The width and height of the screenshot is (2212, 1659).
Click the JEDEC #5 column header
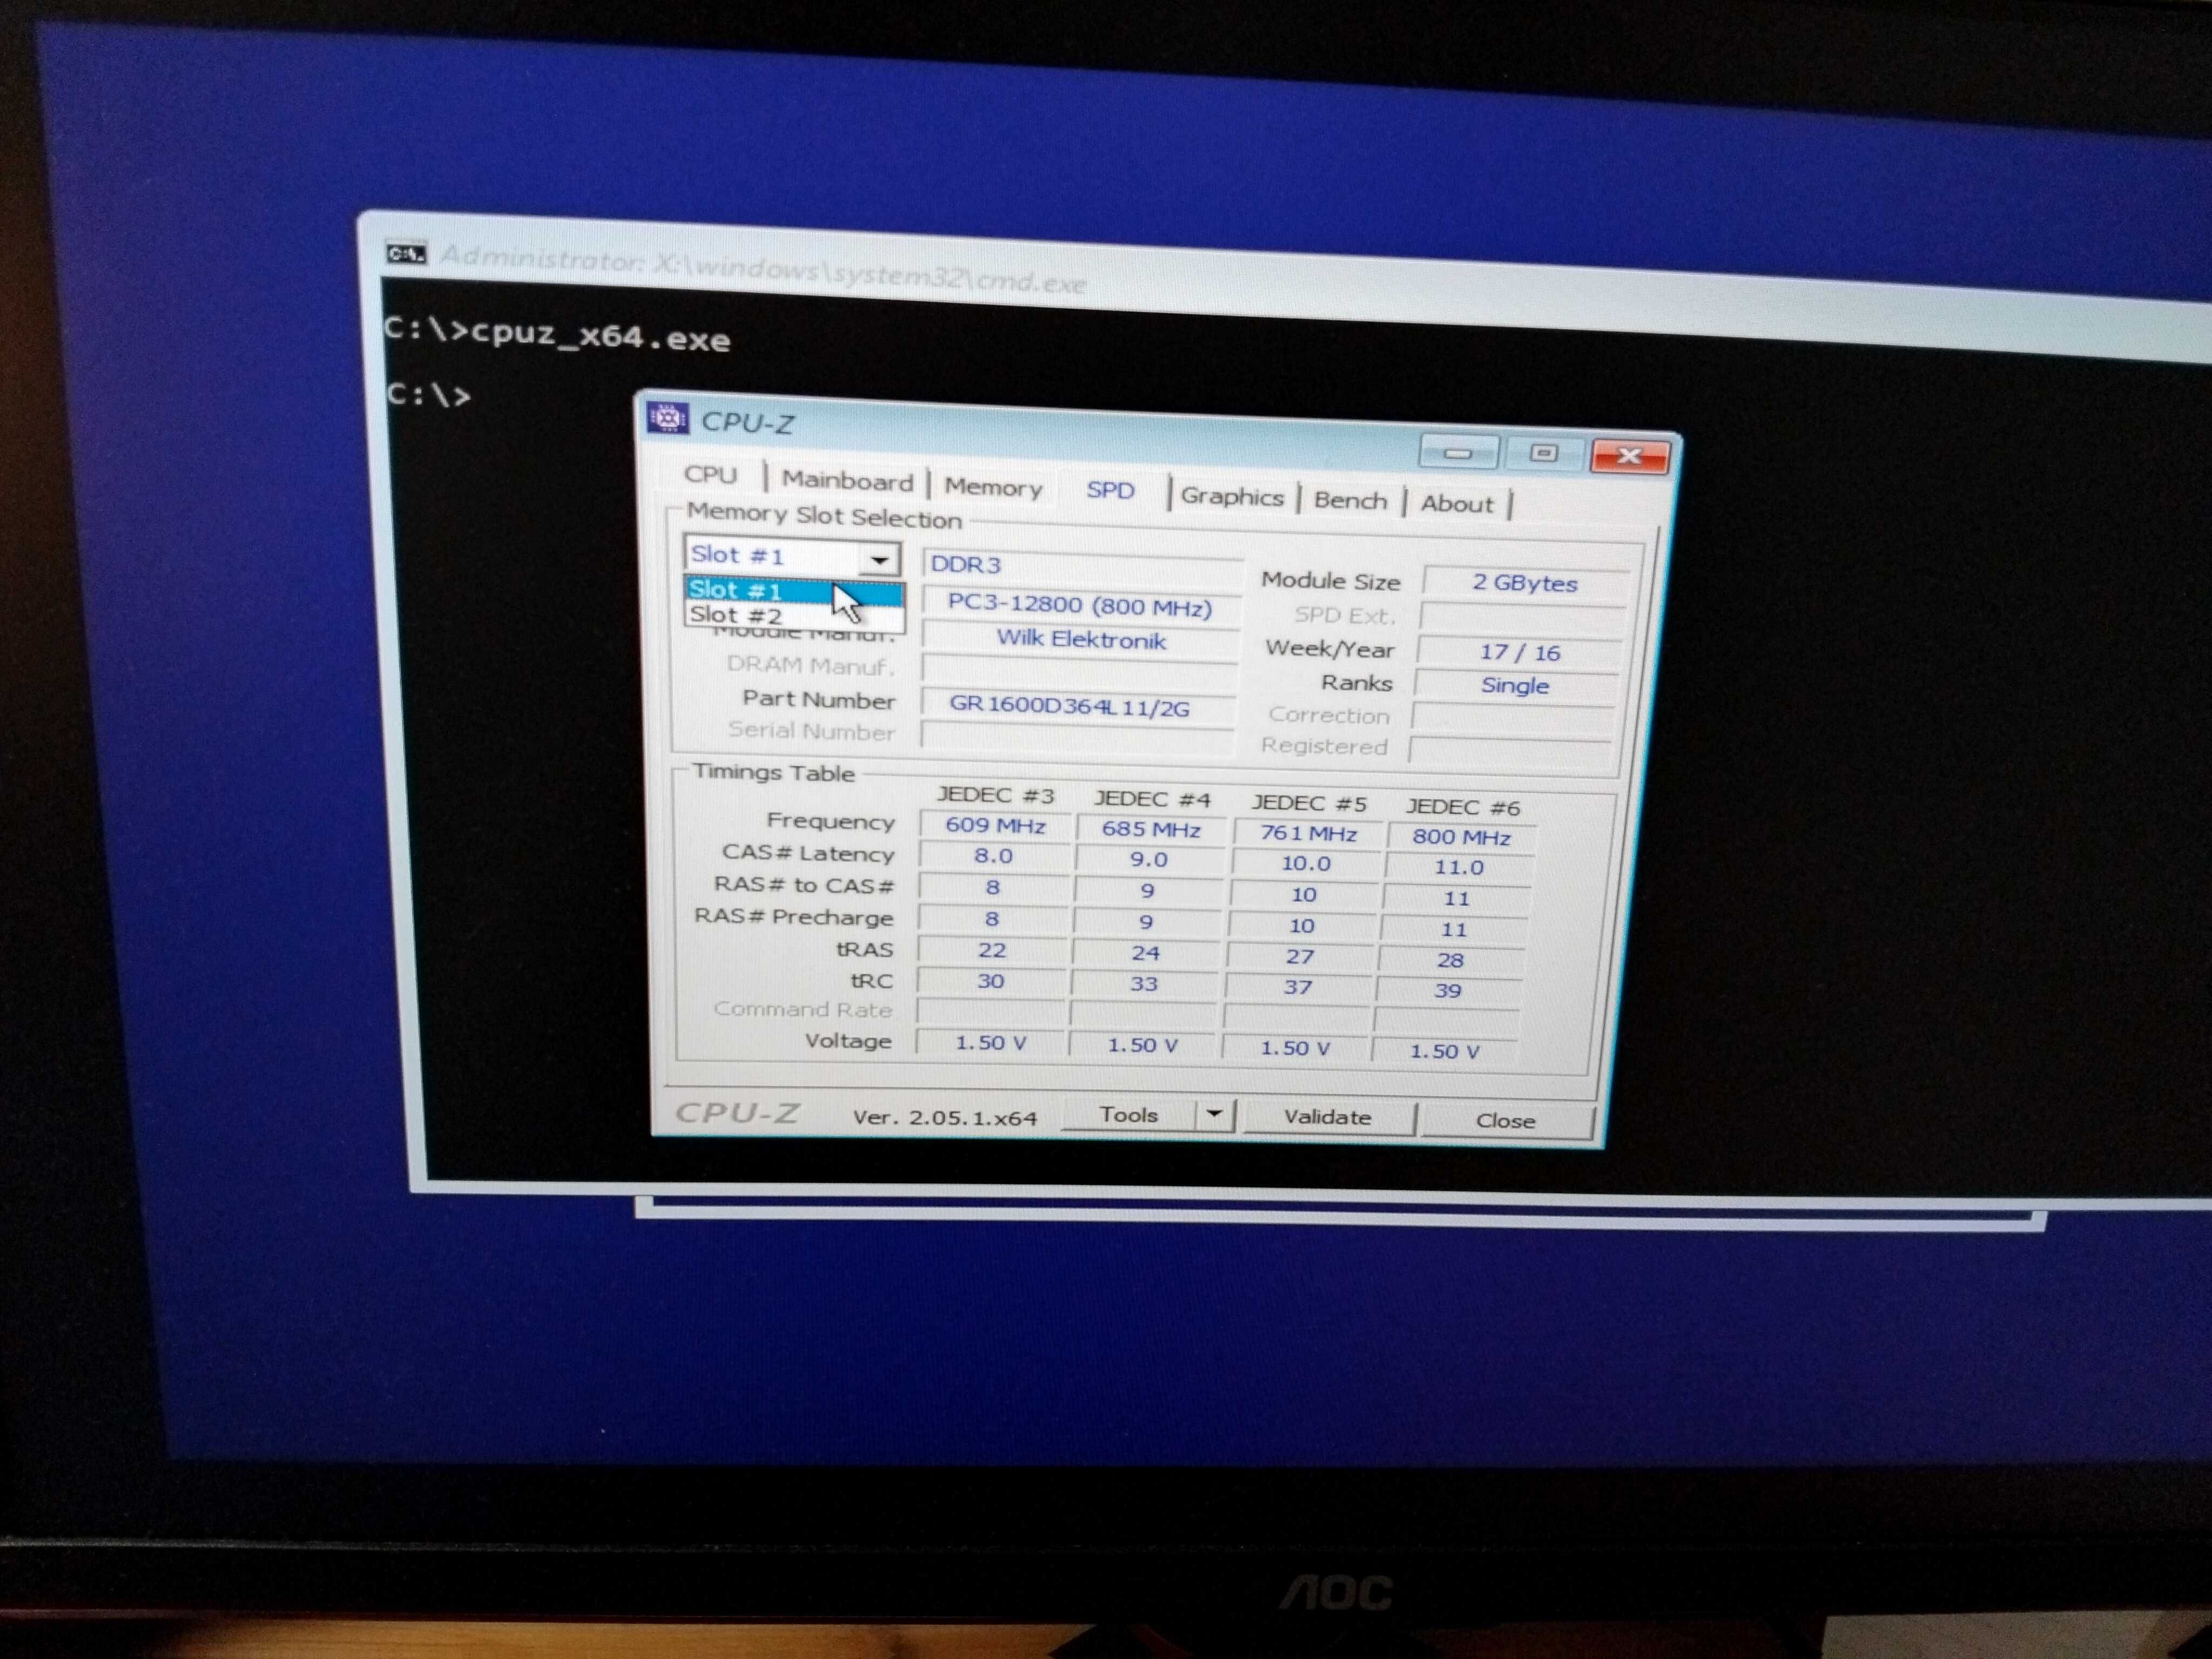[x=1309, y=803]
